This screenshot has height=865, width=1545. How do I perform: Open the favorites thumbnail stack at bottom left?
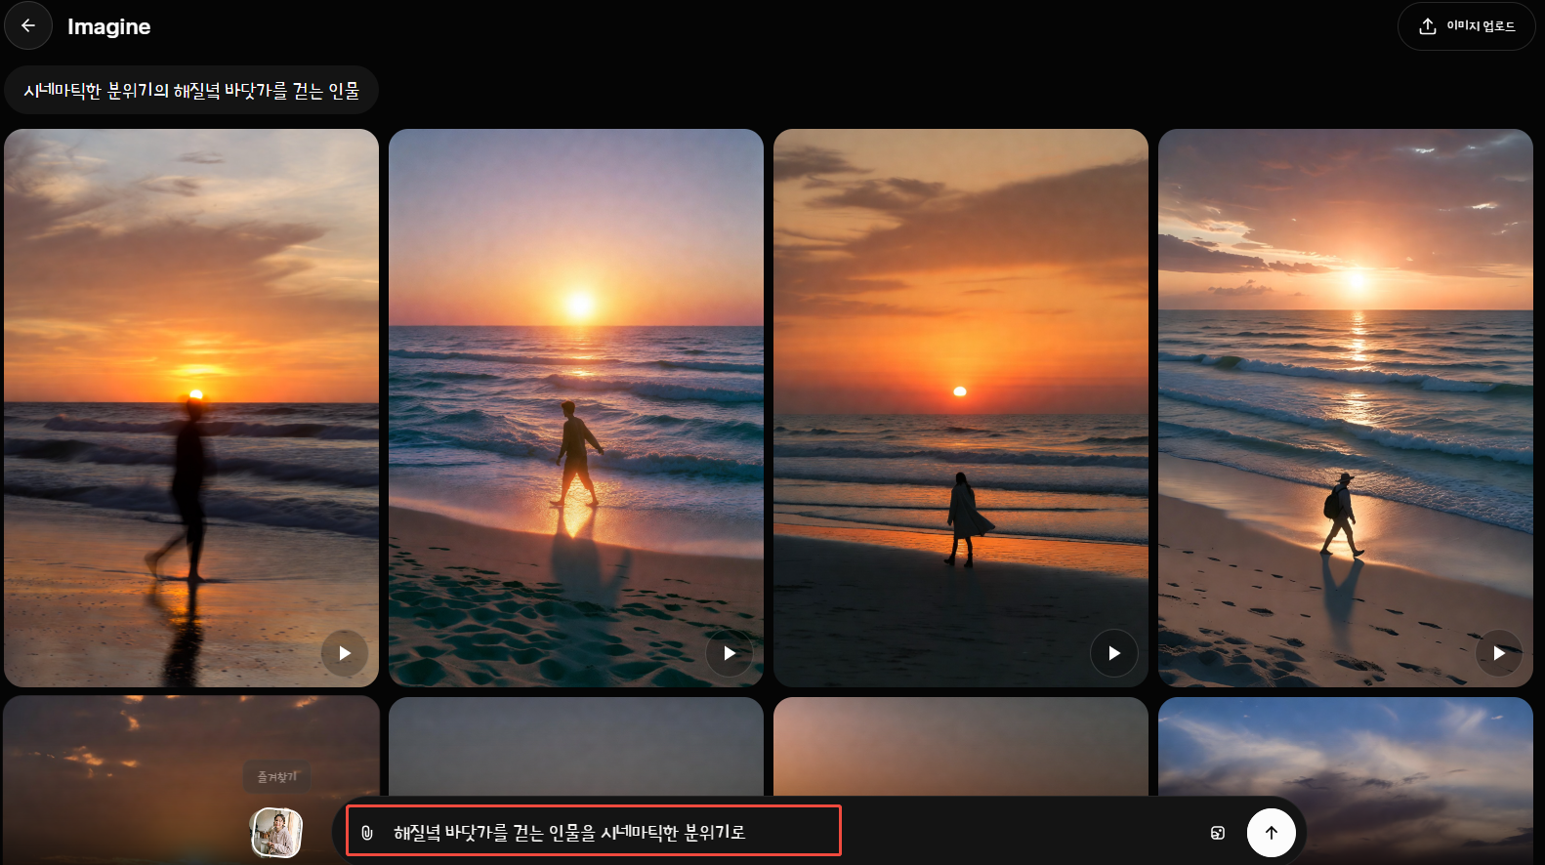[276, 833]
